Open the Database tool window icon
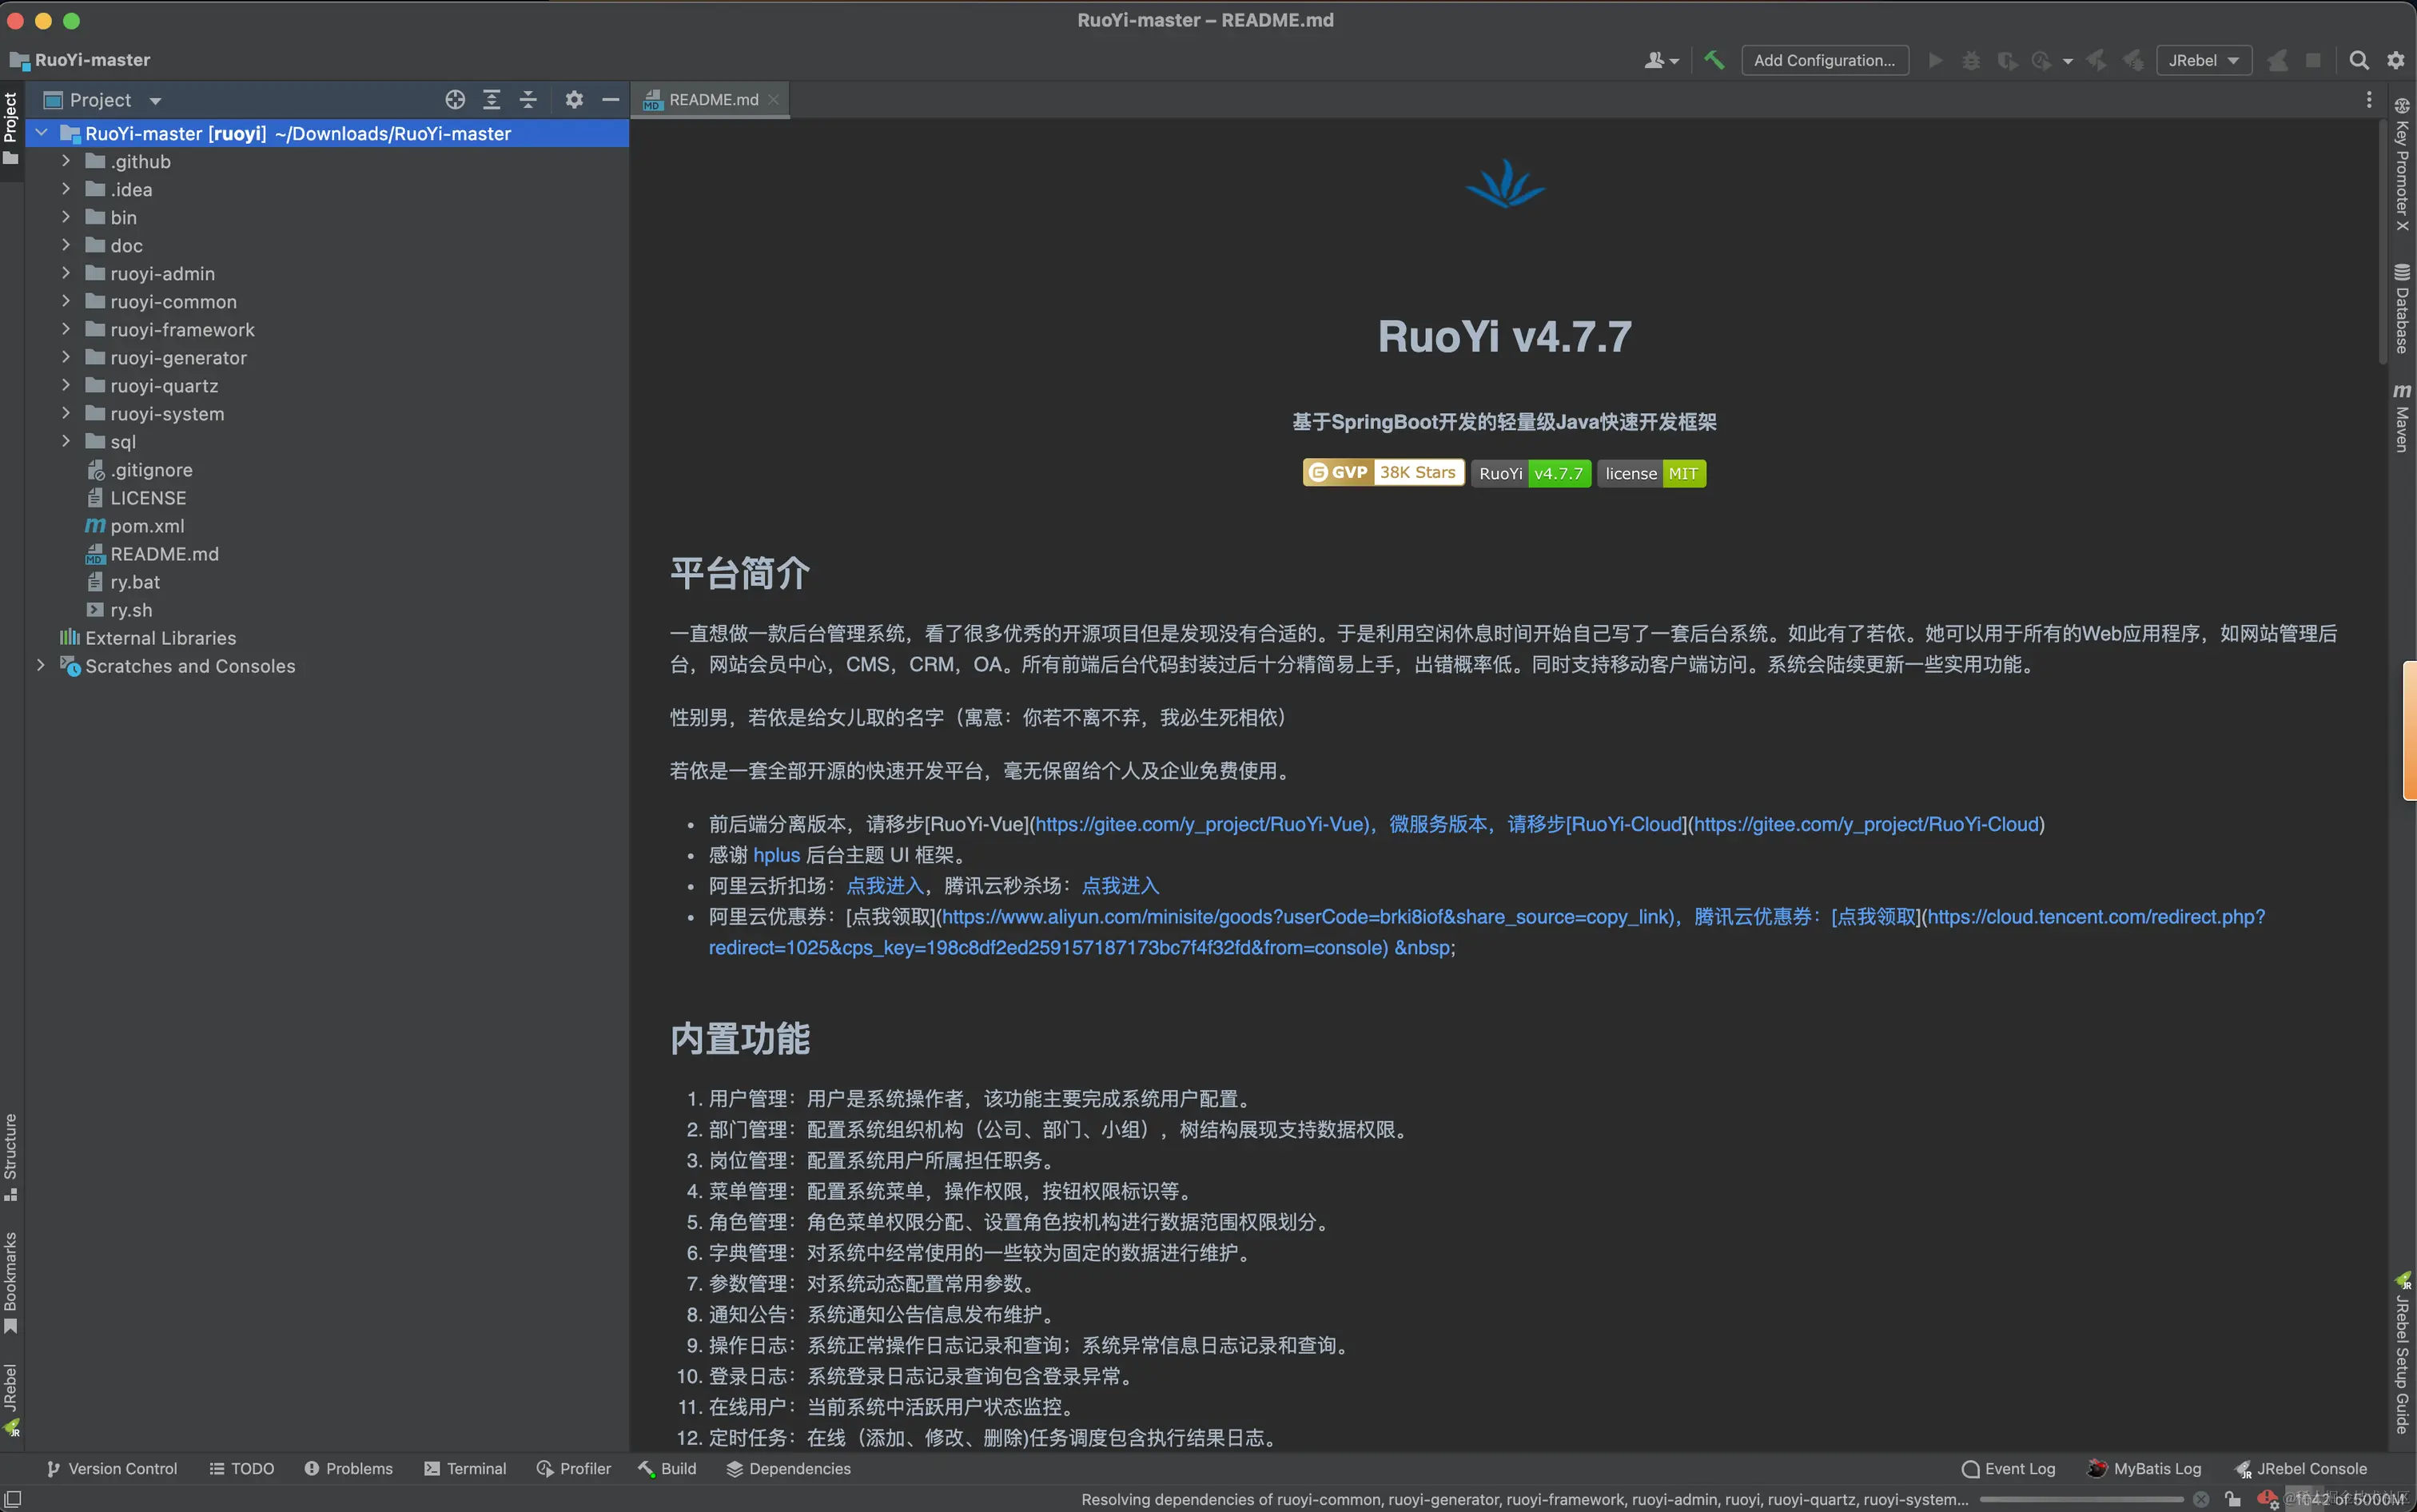Image resolution: width=2417 pixels, height=1512 pixels. (x=2402, y=310)
